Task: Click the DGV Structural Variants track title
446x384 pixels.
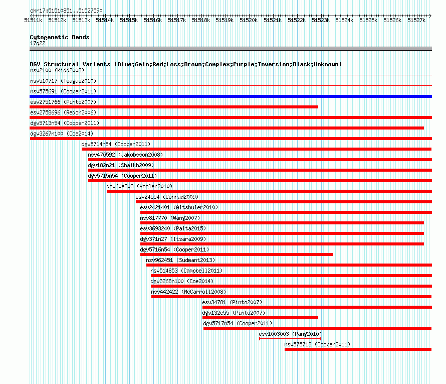Action: click(x=186, y=64)
